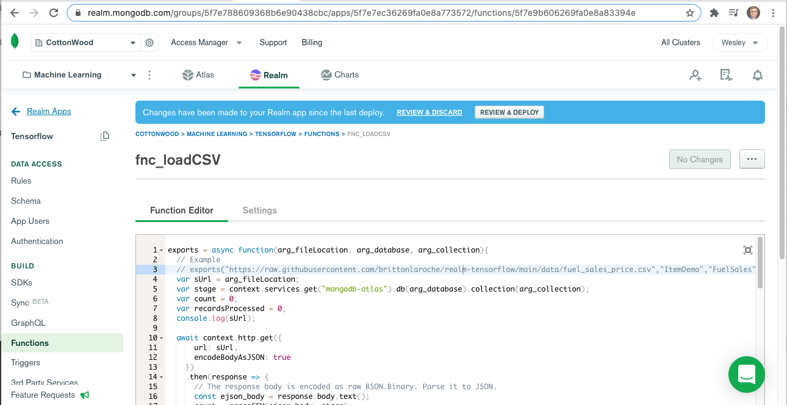
Task: Bookmark this page with the star icon
Action: tap(690, 13)
